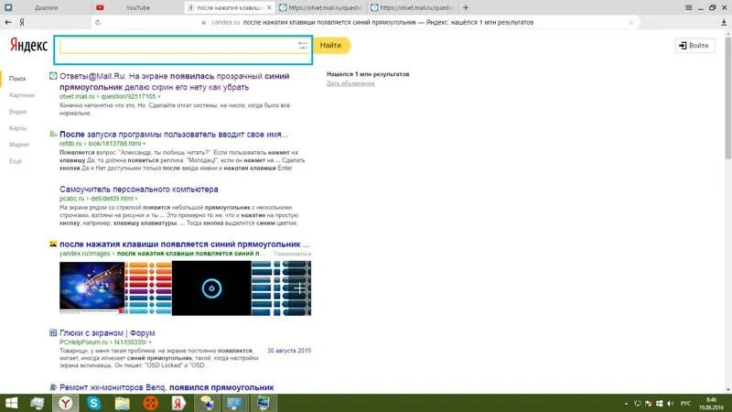Open 'Самоучитель персонального компьютера' result
The image size is (732, 412).
139,190
